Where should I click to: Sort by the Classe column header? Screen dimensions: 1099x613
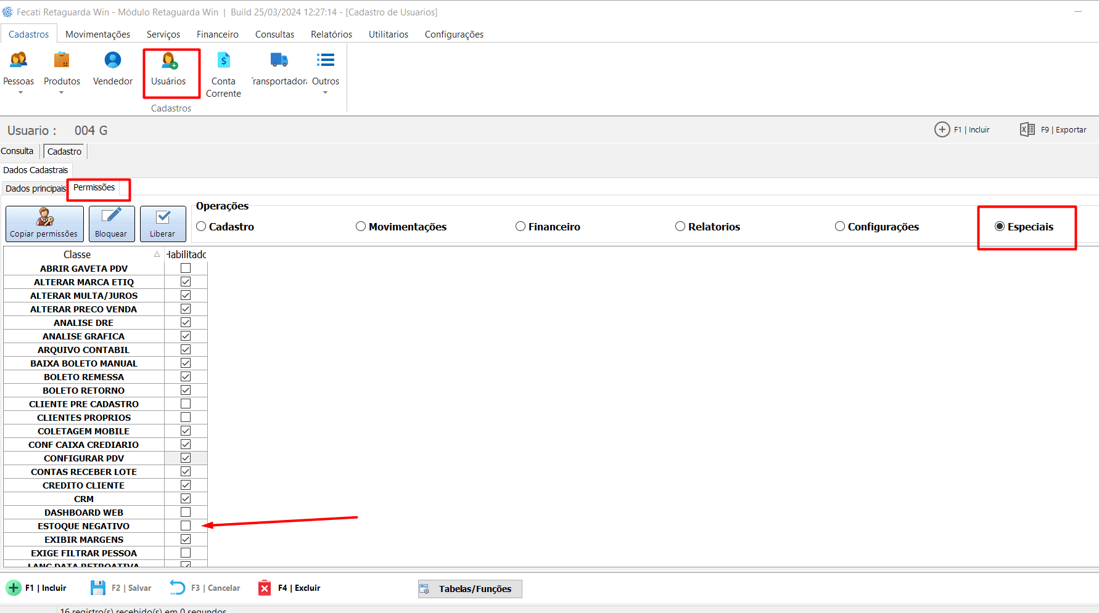click(x=77, y=254)
